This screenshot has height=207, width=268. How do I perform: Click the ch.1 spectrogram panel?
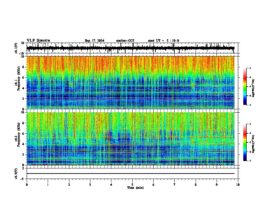tap(131, 83)
